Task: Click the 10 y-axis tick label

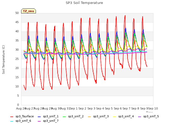Action: [17, 86]
